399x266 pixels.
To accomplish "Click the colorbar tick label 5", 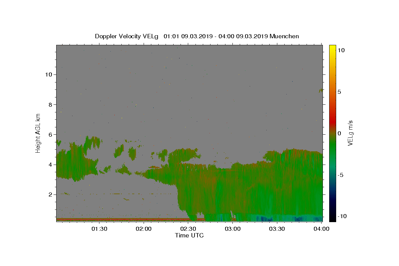I will [339, 92].
